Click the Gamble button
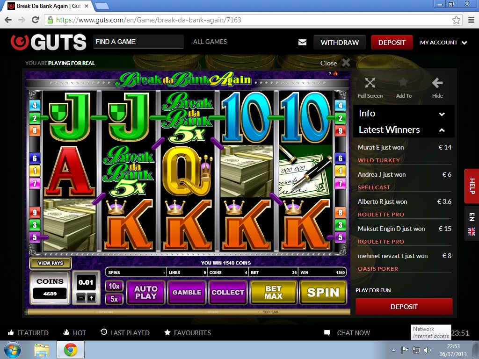Image resolution: width=479 pixels, height=359 pixels. pos(187,293)
